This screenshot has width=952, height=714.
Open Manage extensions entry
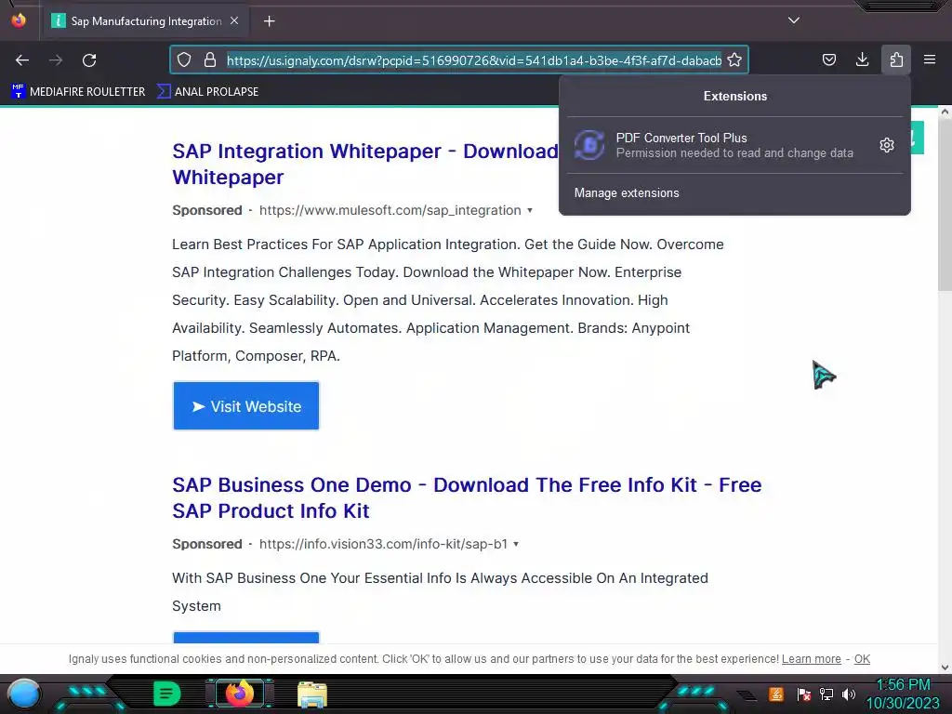pyautogui.click(x=627, y=193)
